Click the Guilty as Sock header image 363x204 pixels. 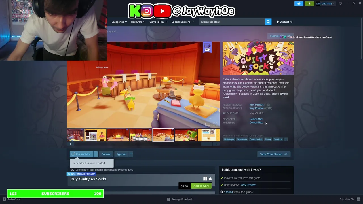[258, 58]
